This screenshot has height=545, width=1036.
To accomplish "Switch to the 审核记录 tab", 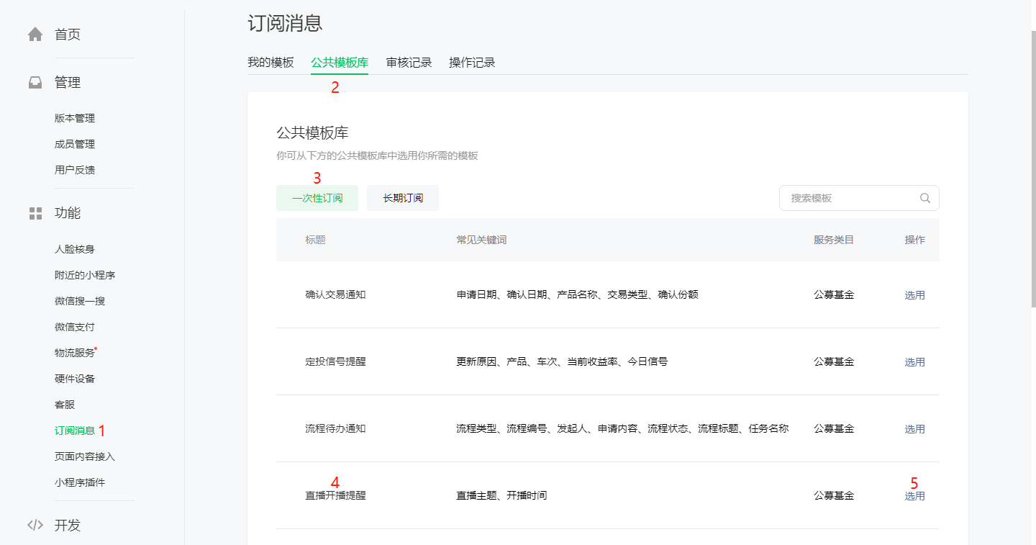I will [409, 63].
